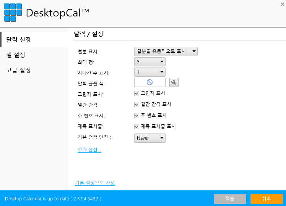Click the 그림자 표시: row label

(x=90, y=94)
